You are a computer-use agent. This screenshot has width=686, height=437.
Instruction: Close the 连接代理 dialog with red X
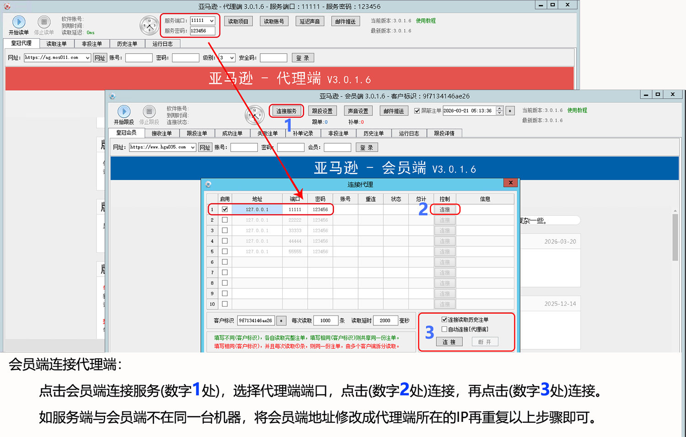(510, 183)
